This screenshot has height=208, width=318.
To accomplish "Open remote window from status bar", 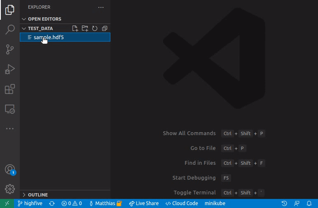I will (7, 203).
